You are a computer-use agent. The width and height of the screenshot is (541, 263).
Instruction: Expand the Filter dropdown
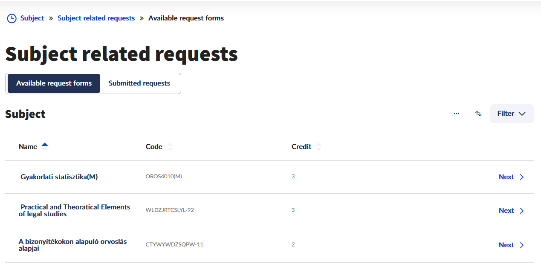tap(512, 114)
